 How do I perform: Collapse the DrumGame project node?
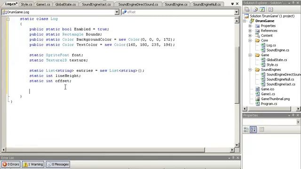pyautogui.click(x=245, y=21)
